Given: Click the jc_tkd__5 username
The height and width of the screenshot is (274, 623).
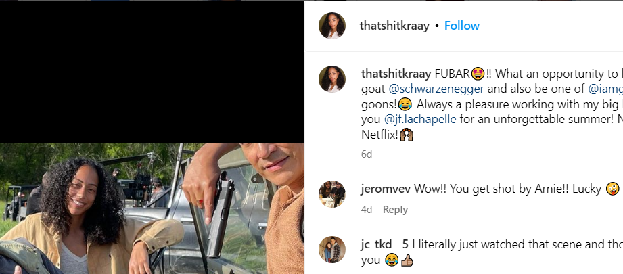Looking at the screenshot, I should (x=386, y=244).
